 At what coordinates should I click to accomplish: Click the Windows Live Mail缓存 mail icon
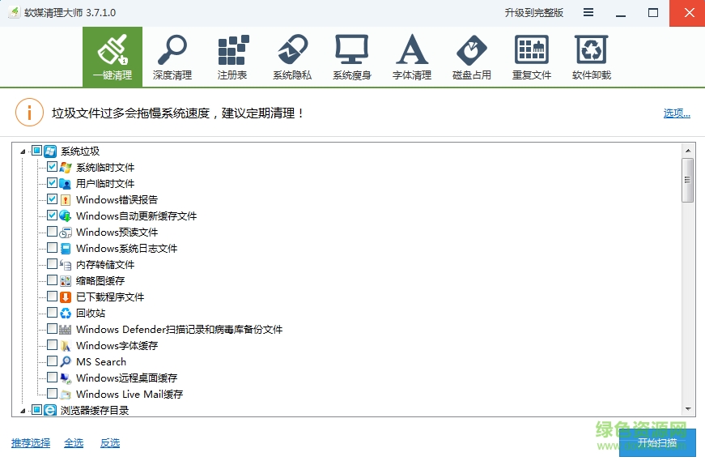(x=66, y=395)
